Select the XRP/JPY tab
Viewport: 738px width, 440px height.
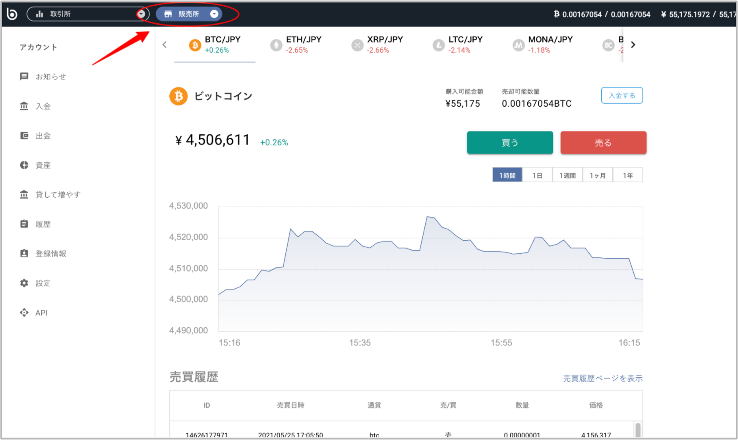coord(377,45)
